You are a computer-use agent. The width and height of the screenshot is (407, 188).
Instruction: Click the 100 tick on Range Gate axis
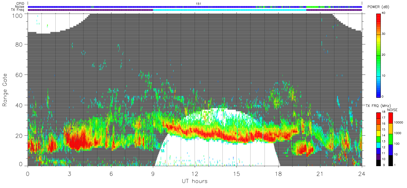click(x=18, y=15)
